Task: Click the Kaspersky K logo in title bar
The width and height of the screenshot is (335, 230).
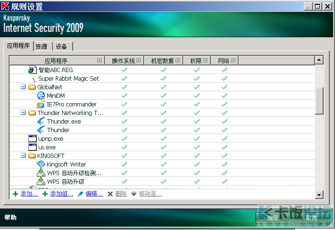Action: tap(5, 6)
